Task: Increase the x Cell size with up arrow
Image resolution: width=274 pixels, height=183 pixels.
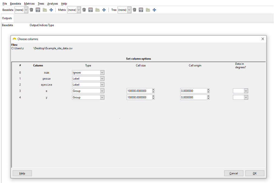Action: tap(153, 90)
